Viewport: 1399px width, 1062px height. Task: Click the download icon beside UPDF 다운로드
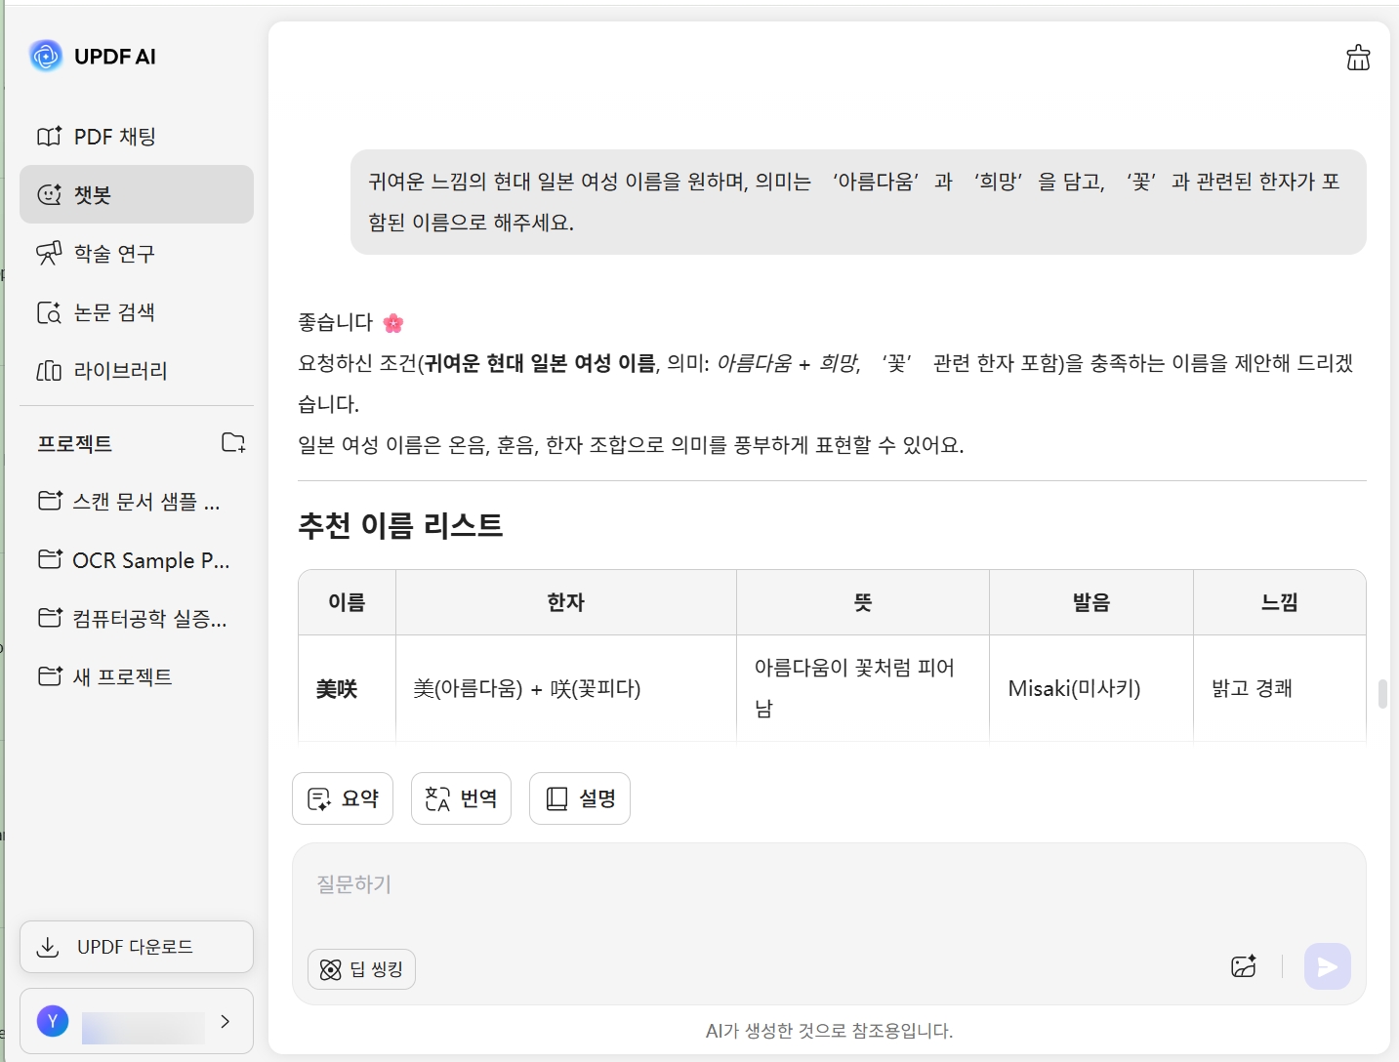point(48,947)
